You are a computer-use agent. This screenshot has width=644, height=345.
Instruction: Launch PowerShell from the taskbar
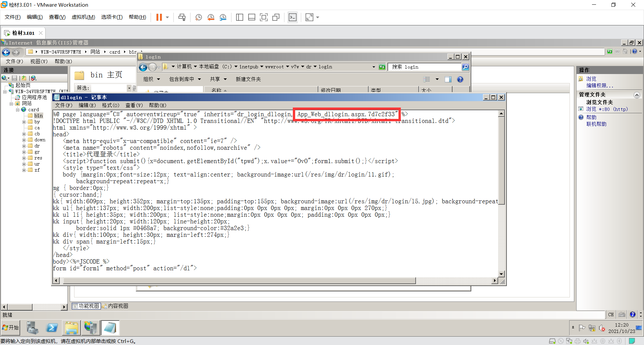click(x=52, y=328)
